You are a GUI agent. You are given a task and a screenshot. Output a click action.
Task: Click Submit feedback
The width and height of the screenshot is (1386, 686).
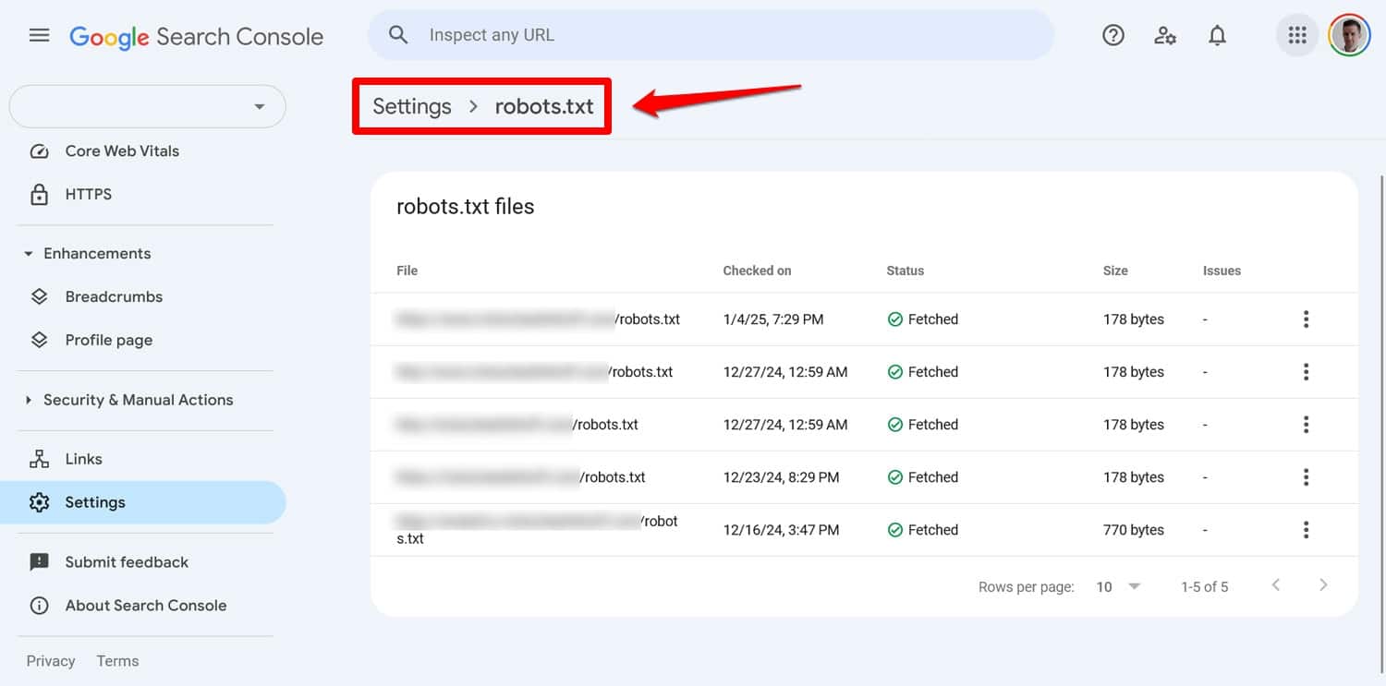[x=127, y=562]
